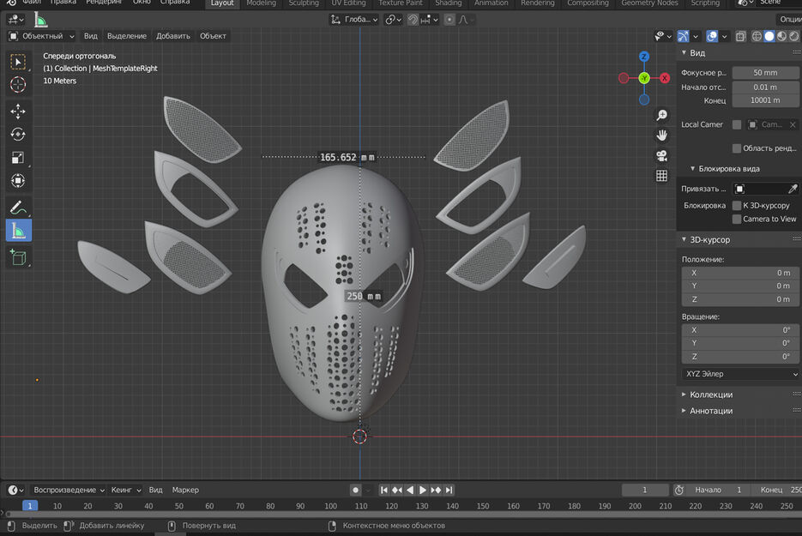Select the Scale tool
The width and height of the screenshot is (802, 536).
(x=18, y=158)
